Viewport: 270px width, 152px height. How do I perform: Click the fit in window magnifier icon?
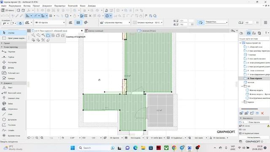tap(42, 138)
